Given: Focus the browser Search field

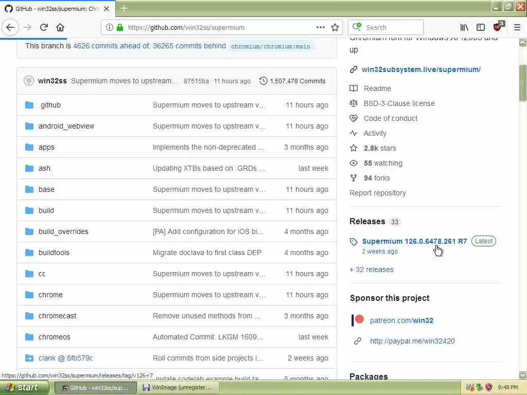Looking at the screenshot, I should pos(385,27).
